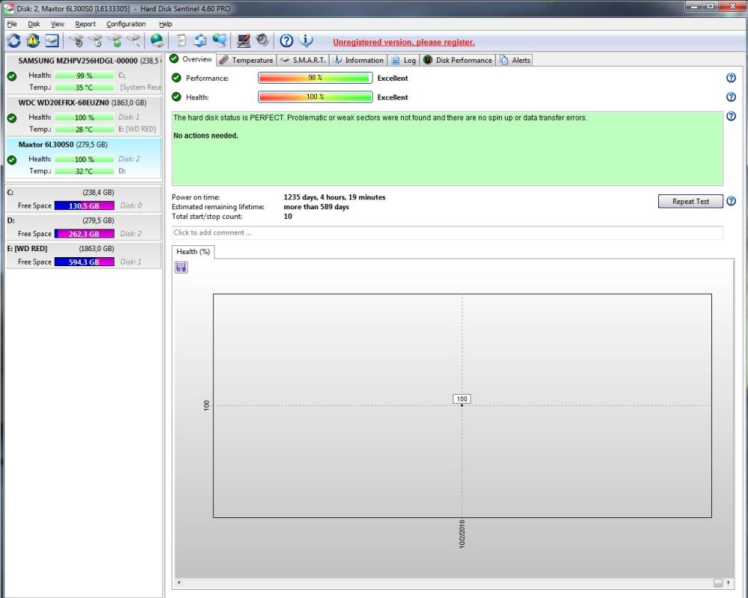Click the globe with disk toolbar icon
The image size is (748, 598).
157,41
